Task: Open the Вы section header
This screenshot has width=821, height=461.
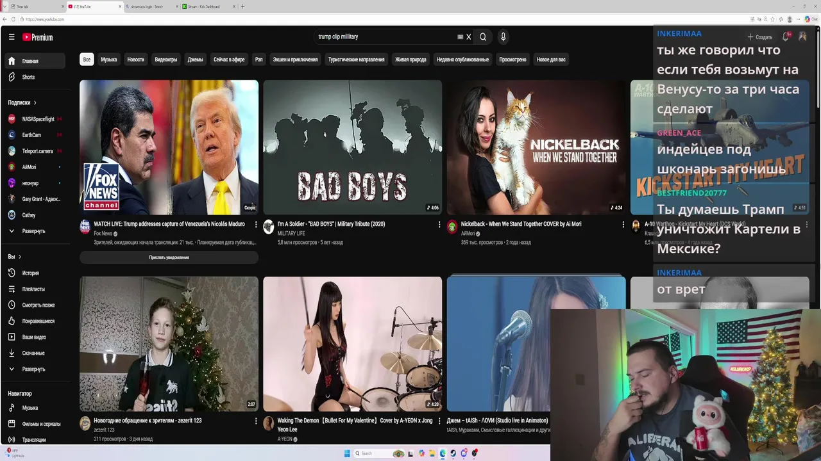Action: point(14,257)
